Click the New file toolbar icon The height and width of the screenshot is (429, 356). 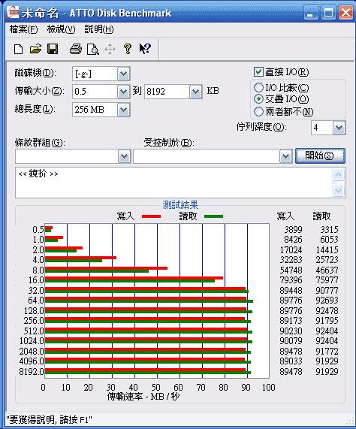click(18, 50)
